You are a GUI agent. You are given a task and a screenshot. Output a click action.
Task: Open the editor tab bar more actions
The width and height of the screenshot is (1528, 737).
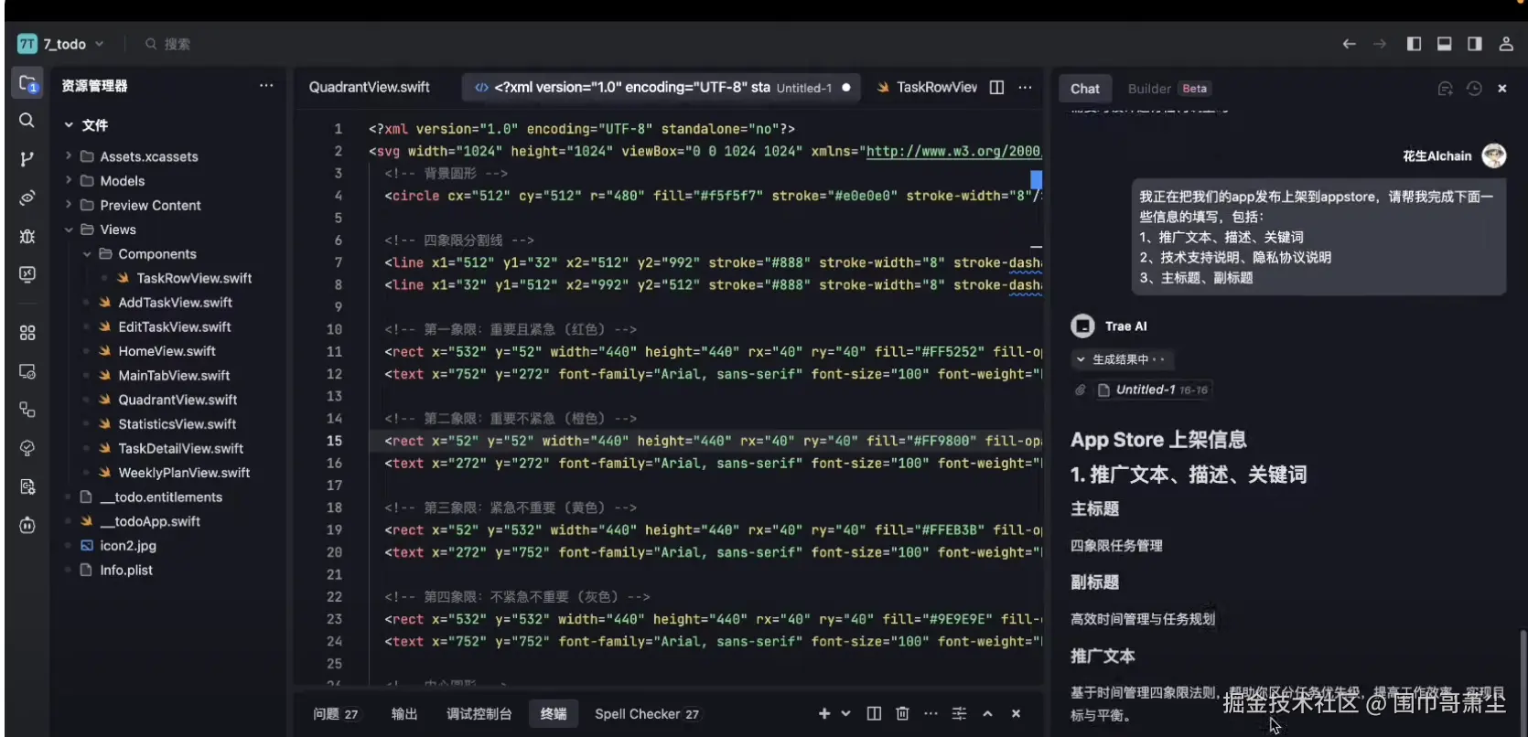(x=1026, y=87)
